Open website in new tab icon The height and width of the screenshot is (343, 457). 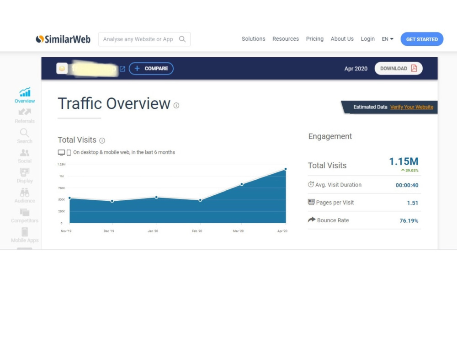coord(122,69)
